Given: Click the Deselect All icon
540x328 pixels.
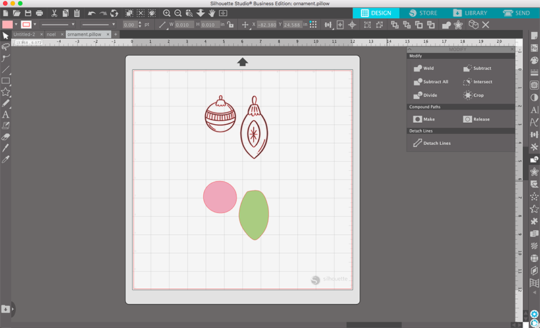Looking at the screenshot, I should pos(140,13).
